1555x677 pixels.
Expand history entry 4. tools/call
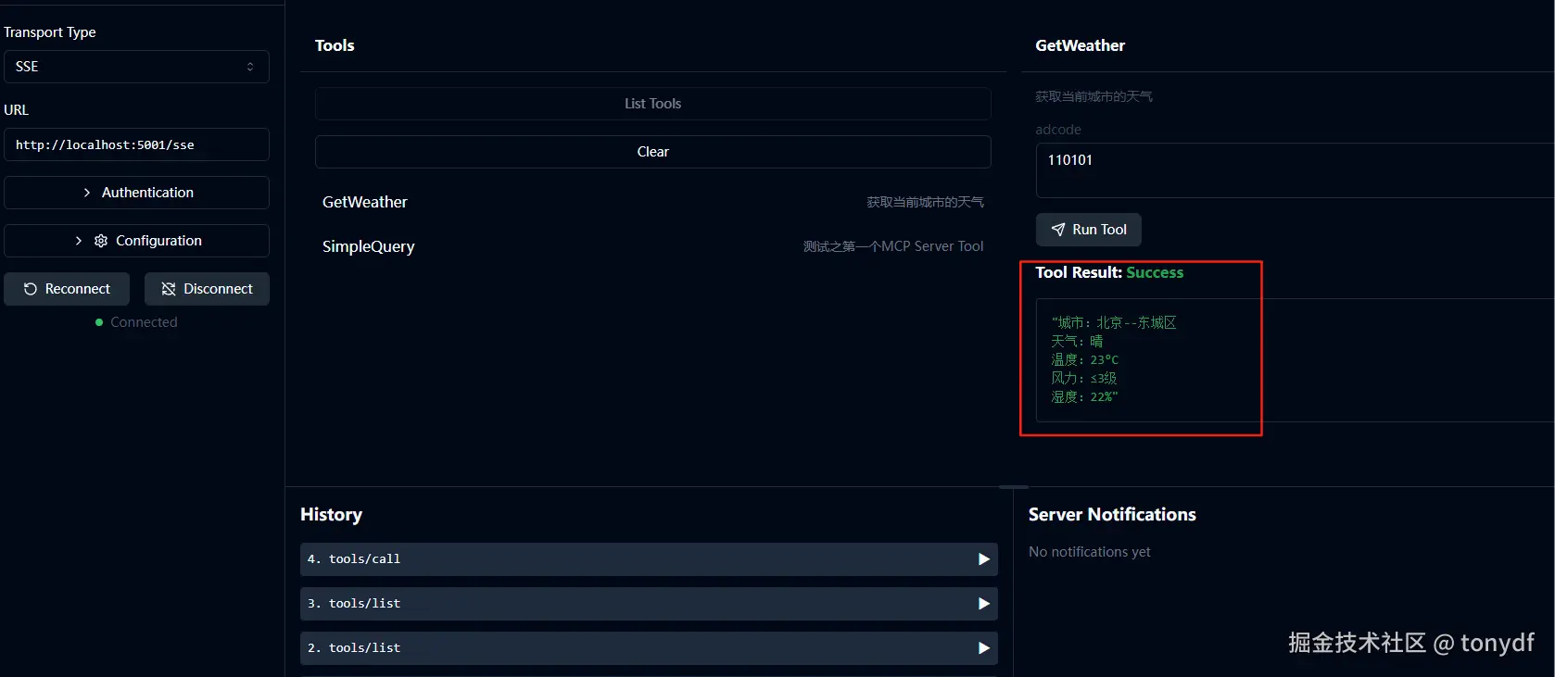[649, 559]
